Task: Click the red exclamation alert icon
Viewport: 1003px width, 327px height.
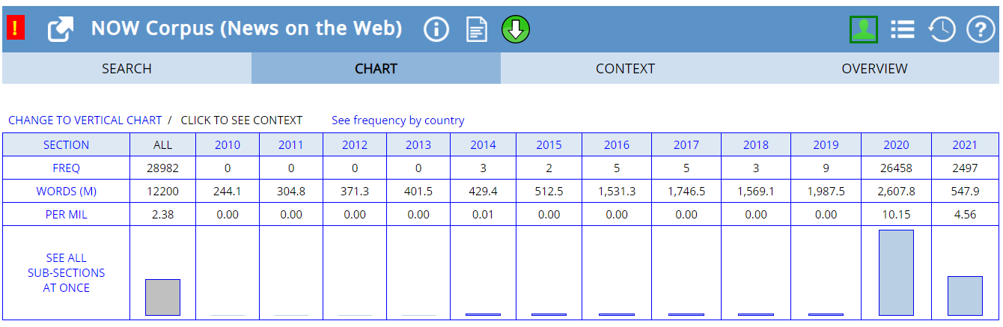Action: pyautogui.click(x=16, y=29)
